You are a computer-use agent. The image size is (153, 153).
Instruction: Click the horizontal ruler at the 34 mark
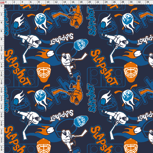pos(148,2)
